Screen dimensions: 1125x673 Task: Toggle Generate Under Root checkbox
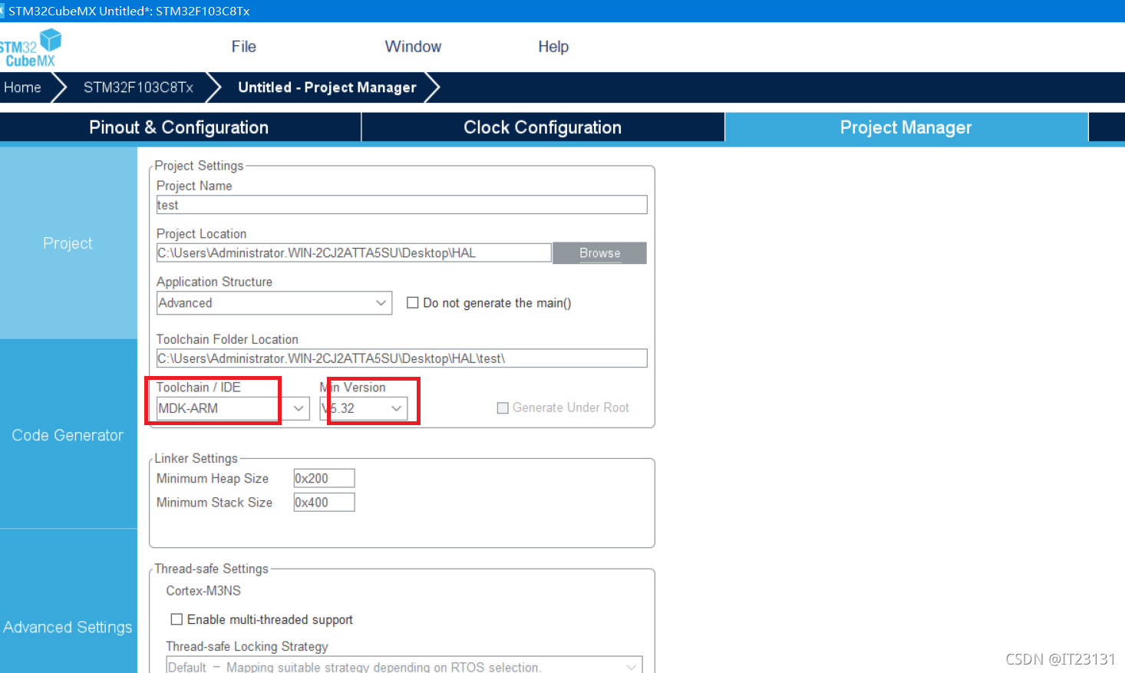(503, 408)
